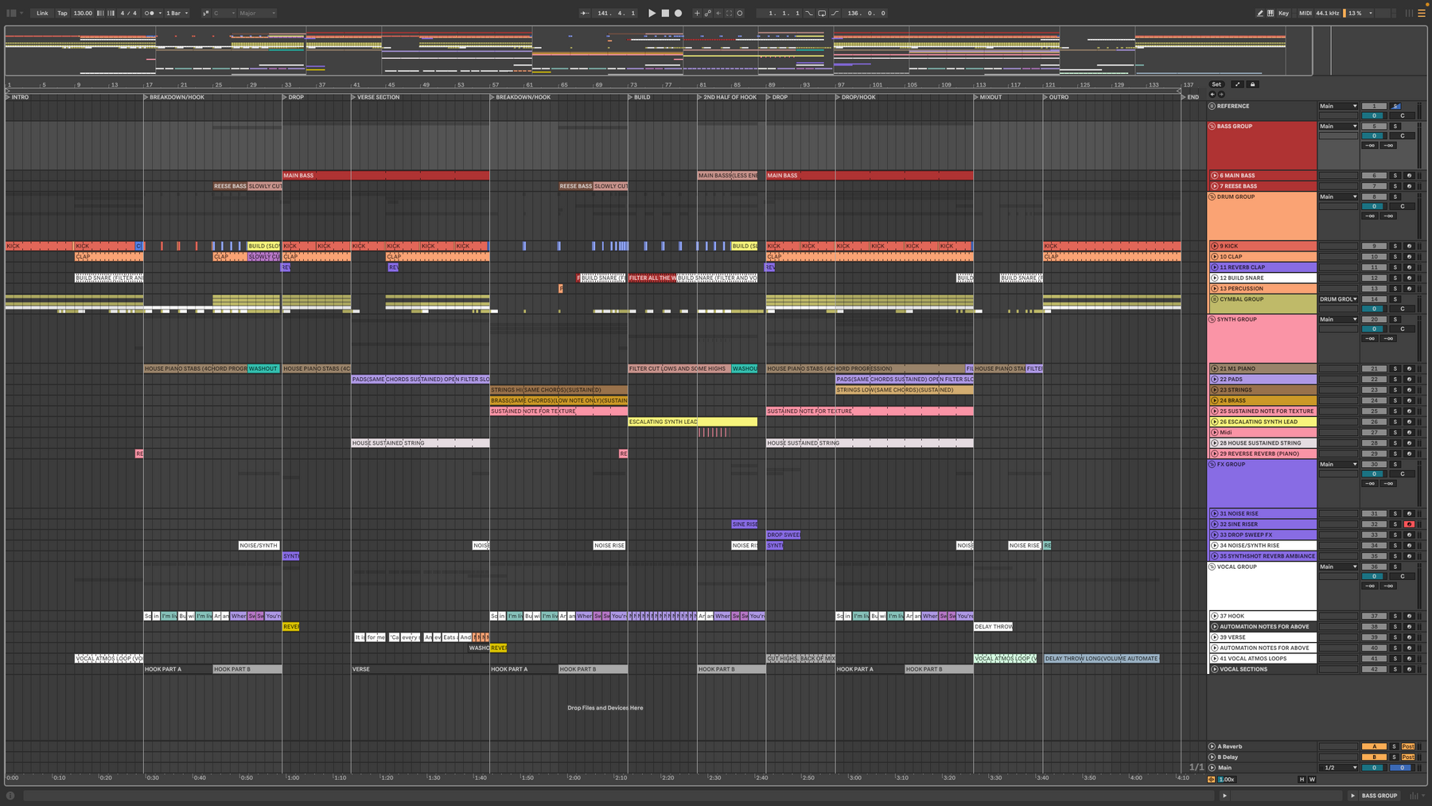Jump to the BUILD locator
Viewport: 1432px width, 806px height.
coord(641,97)
